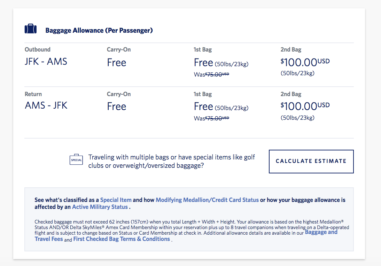Open the Baggage and Travel Fees link
Viewport: 381px width, 266px height.
321,232
